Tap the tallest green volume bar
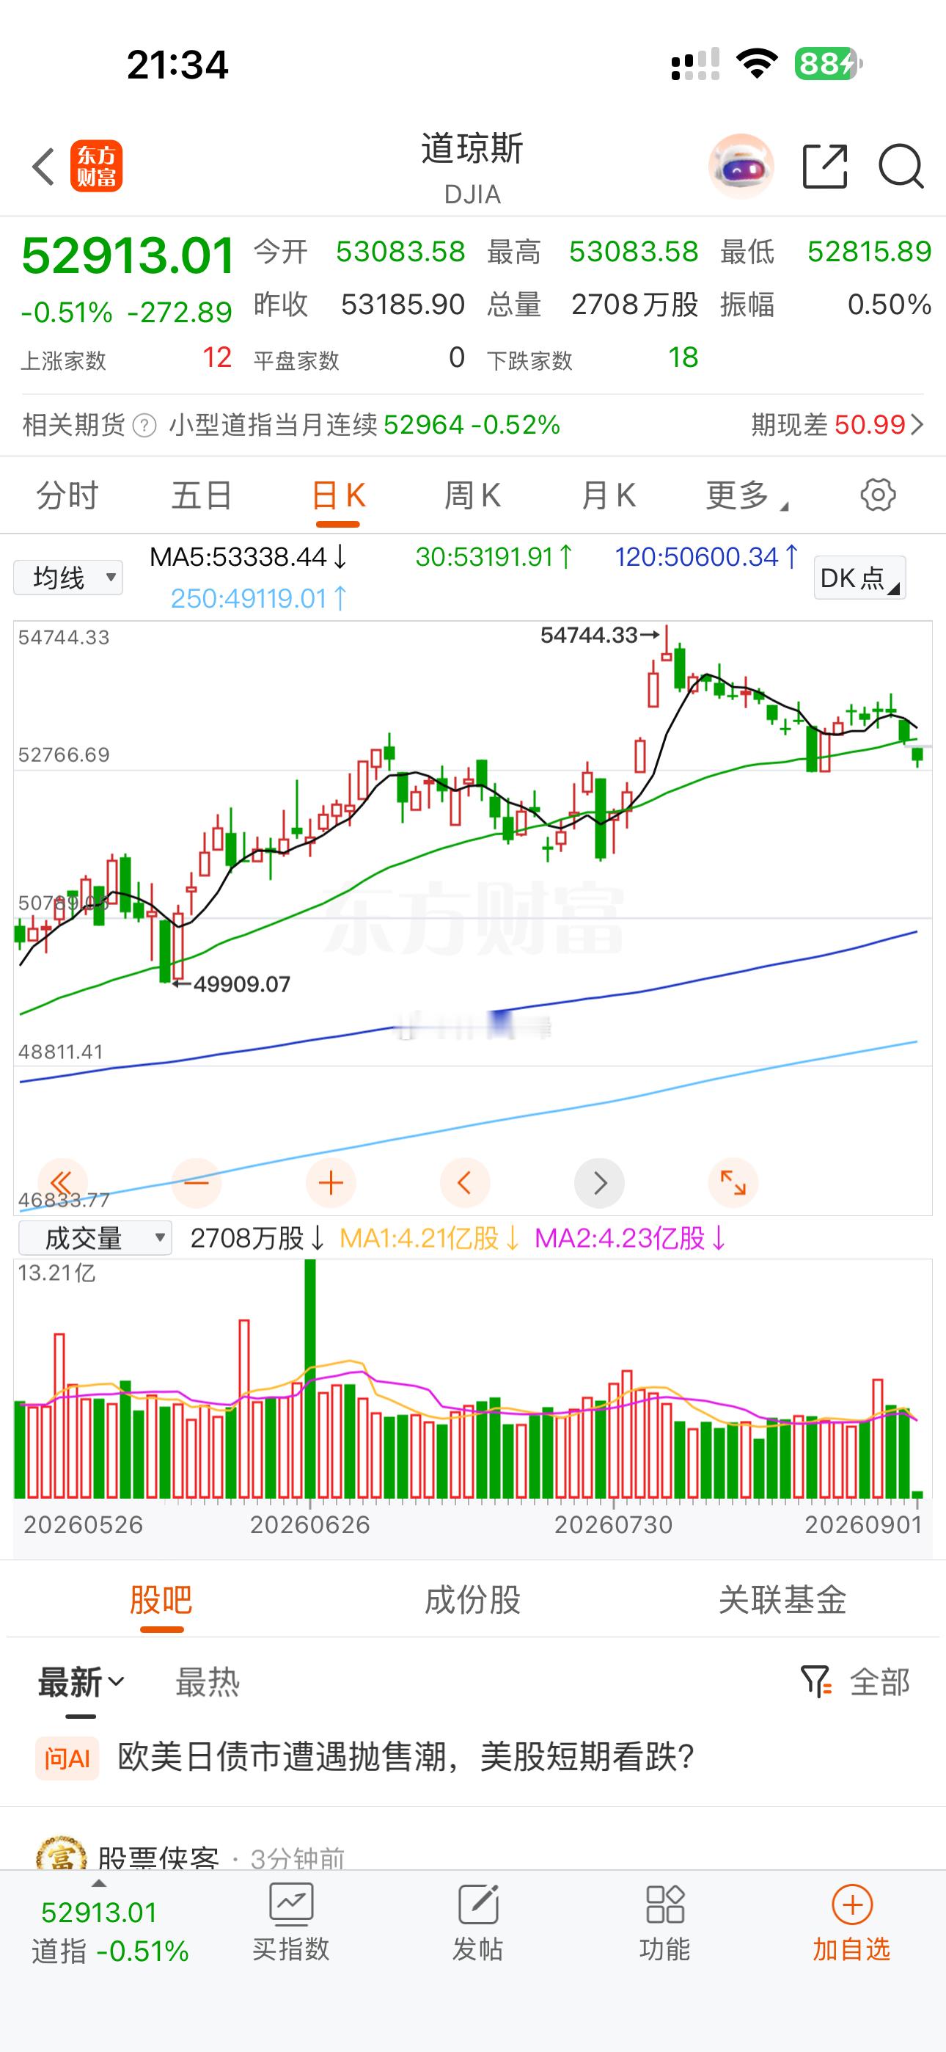 (x=309, y=1378)
